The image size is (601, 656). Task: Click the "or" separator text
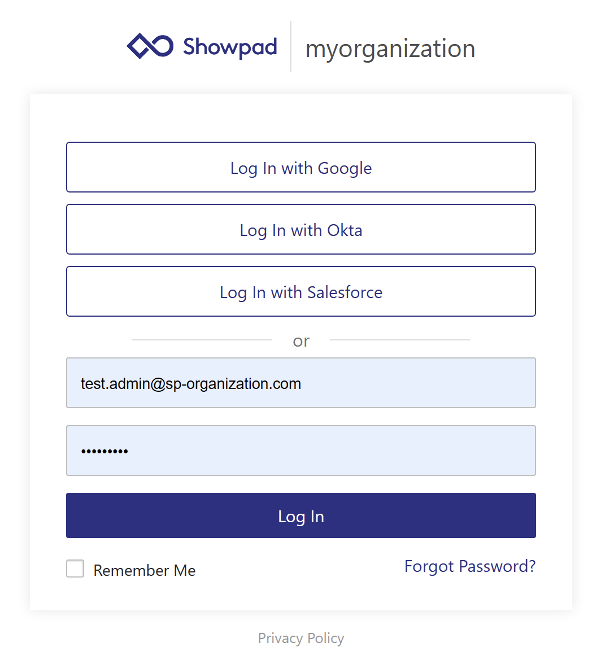[x=301, y=341]
